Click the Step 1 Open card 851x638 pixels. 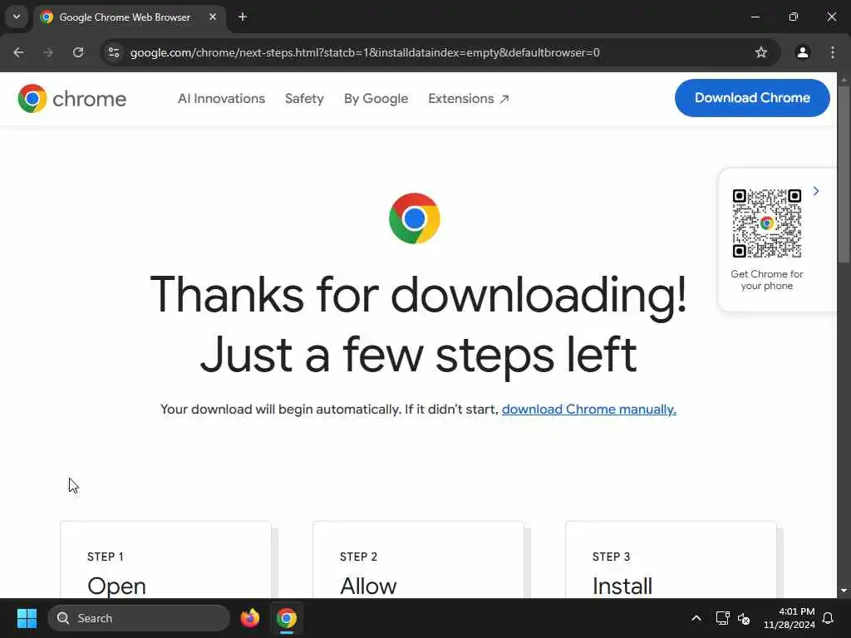coord(165,560)
